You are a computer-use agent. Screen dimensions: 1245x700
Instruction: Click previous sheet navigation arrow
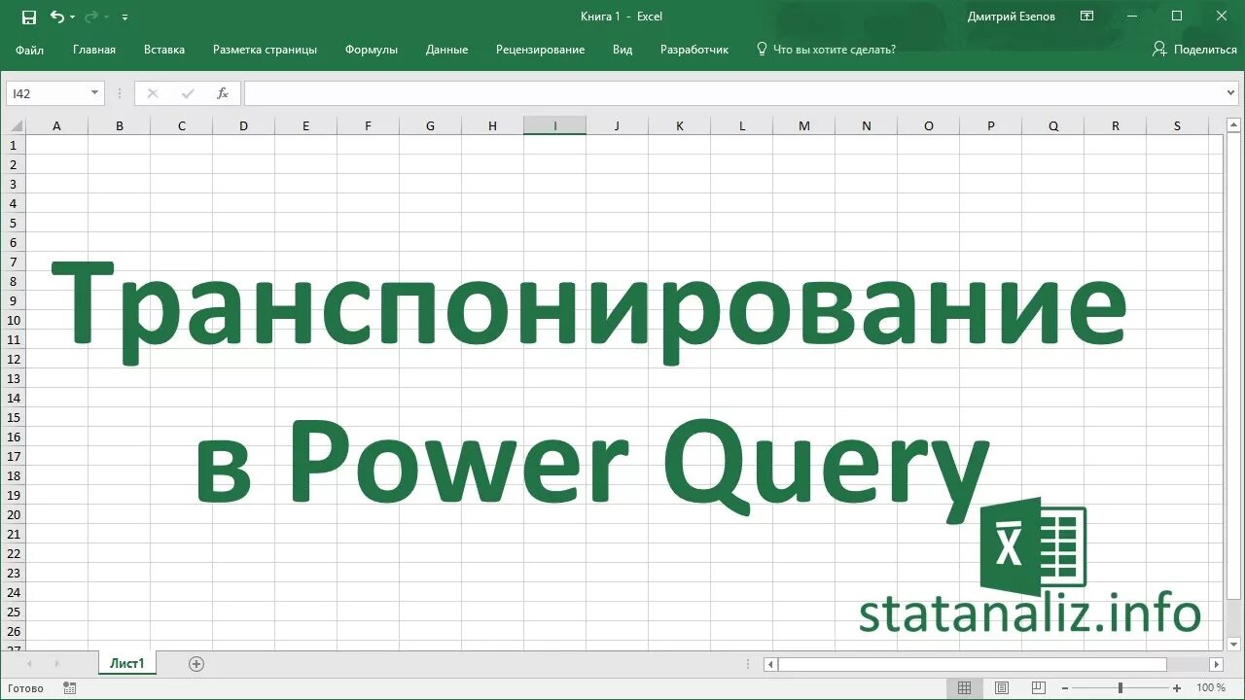tap(30, 664)
